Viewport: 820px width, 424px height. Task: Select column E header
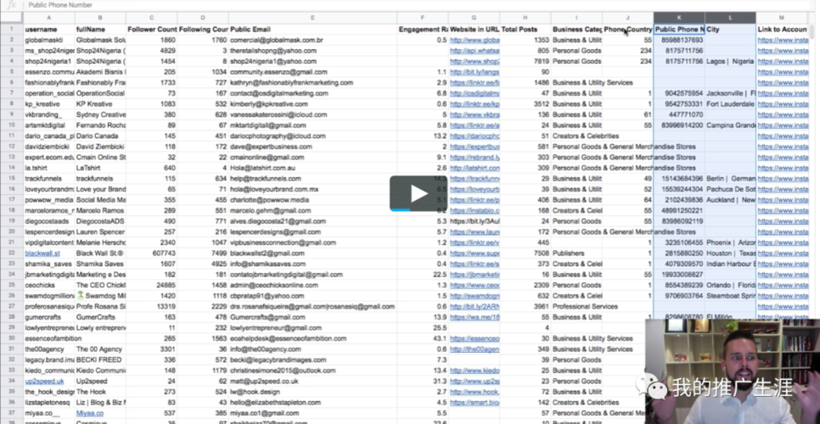coord(312,19)
